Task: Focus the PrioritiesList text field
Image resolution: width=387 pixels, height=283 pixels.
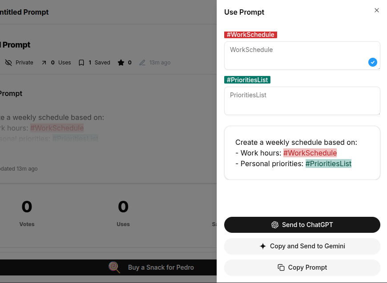Action: coord(302,101)
